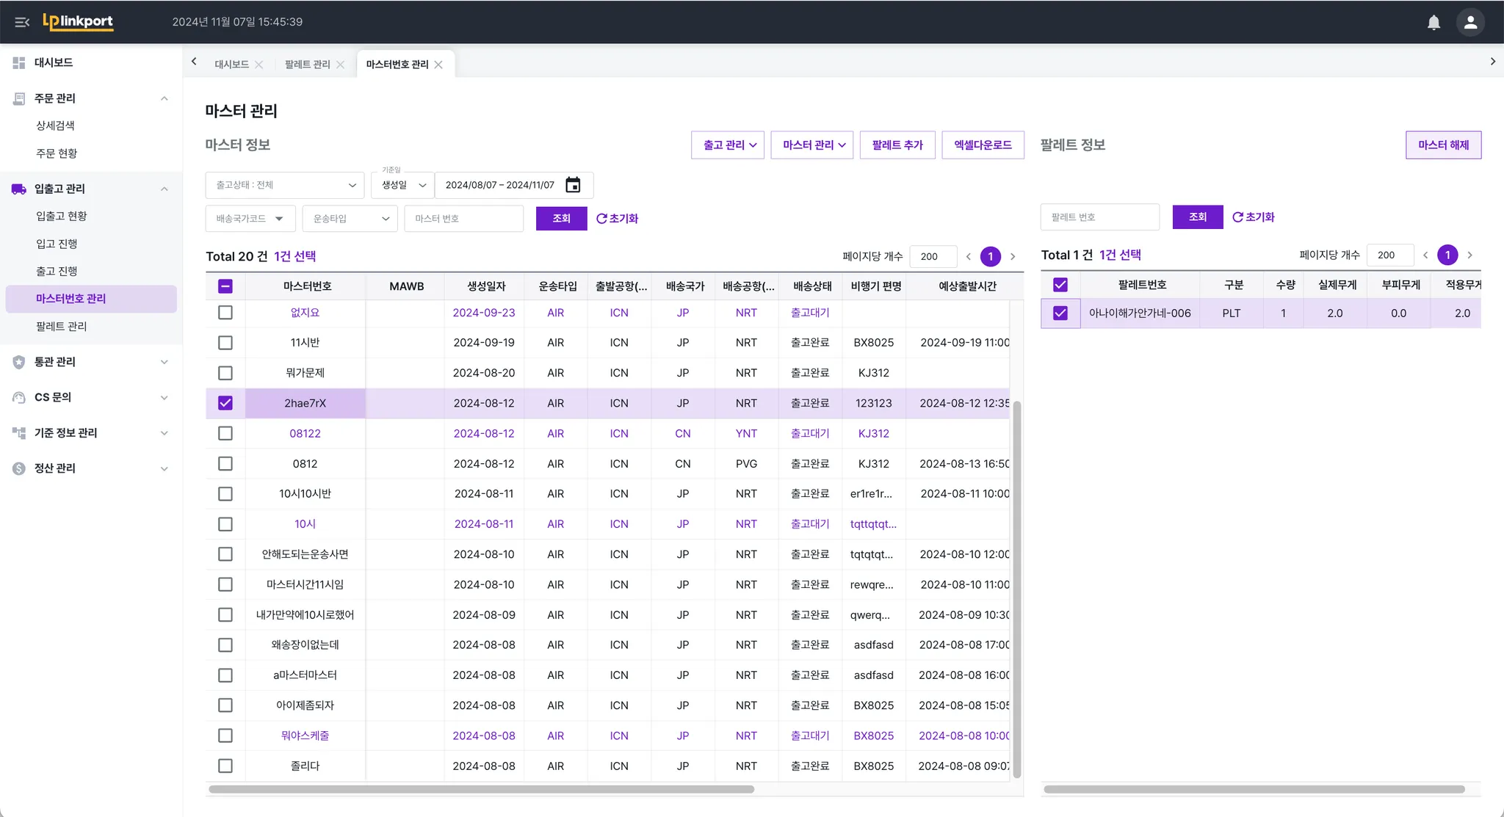Click the 통관 관리 shield icon
Viewport: 1504px width, 817px height.
[x=19, y=362]
